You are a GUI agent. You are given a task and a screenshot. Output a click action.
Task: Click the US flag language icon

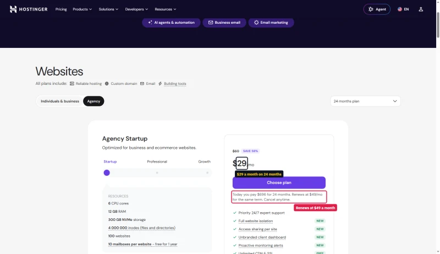point(400,9)
